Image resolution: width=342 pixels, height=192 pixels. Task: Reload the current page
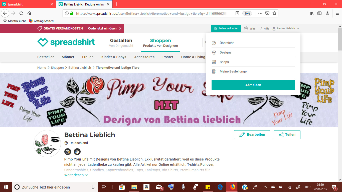point(21,13)
